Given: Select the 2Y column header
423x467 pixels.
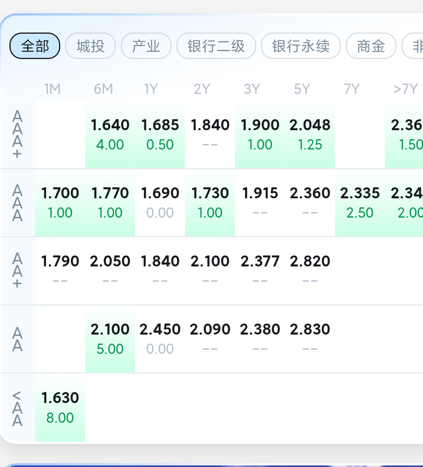Looking at the screenshot, I should tap(202, 89).
